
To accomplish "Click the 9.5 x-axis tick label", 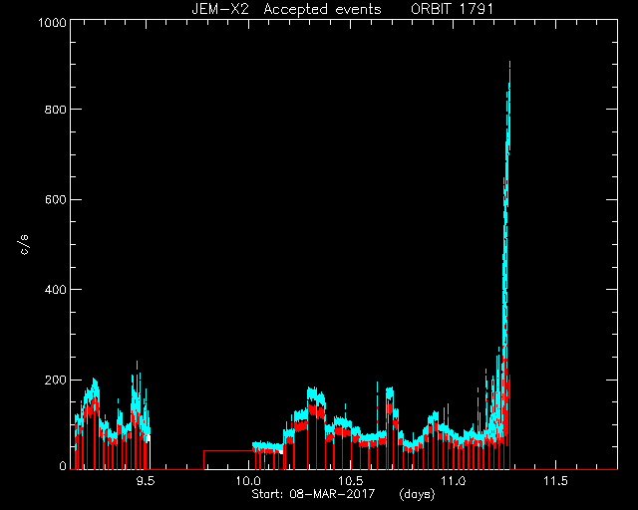I will [x=146, y=481].
